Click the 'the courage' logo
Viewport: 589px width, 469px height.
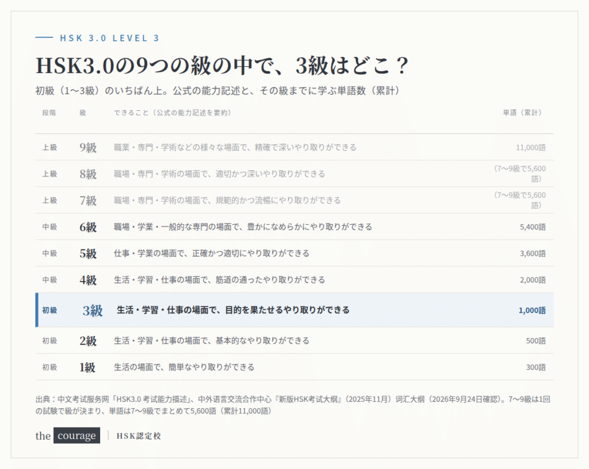click(x=68, y=436)
